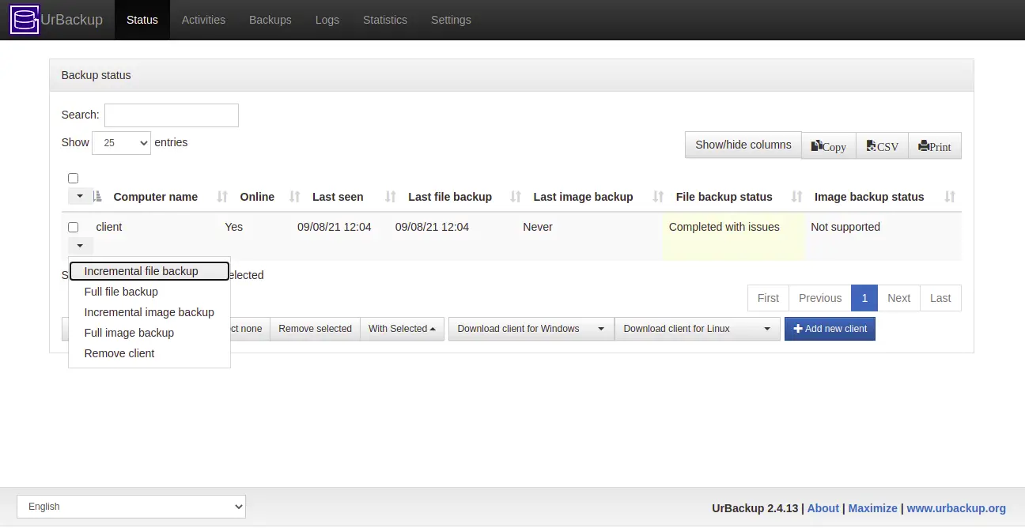The width and height of the screenshot is (1025, 528).
Task: Choose Incremental file backup from the menu
Action: point(149,271)
